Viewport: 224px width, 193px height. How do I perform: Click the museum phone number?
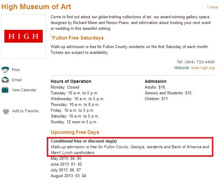coord(199,62)
